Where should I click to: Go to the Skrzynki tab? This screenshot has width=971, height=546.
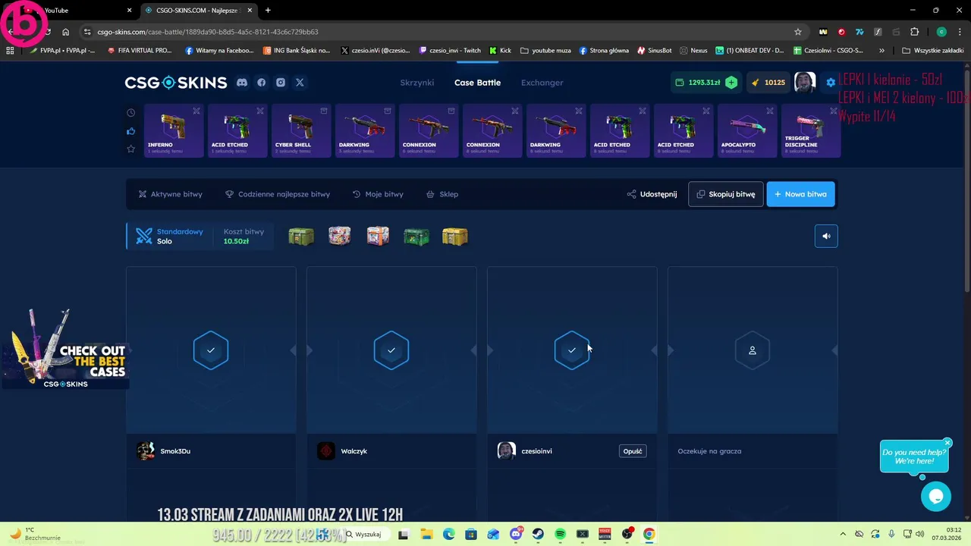click(x=417, y=83)
